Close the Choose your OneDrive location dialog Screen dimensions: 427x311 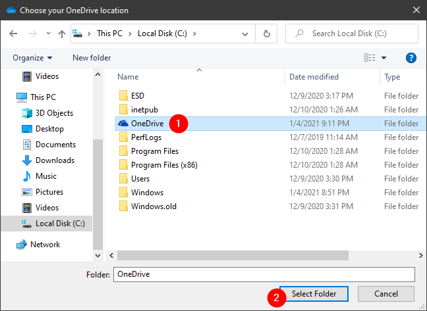[416, 10]
